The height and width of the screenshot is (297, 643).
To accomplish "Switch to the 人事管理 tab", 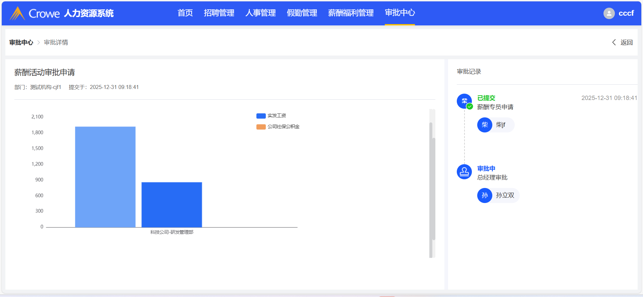I will point(261,13).
